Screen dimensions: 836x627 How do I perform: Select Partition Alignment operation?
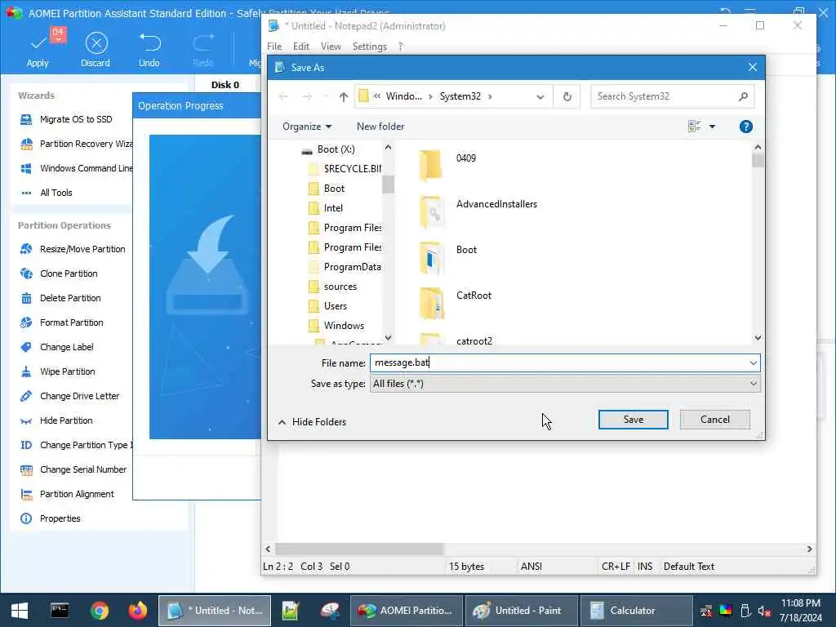[67, 494]
